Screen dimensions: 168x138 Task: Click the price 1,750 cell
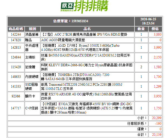[x=155, y=108]
